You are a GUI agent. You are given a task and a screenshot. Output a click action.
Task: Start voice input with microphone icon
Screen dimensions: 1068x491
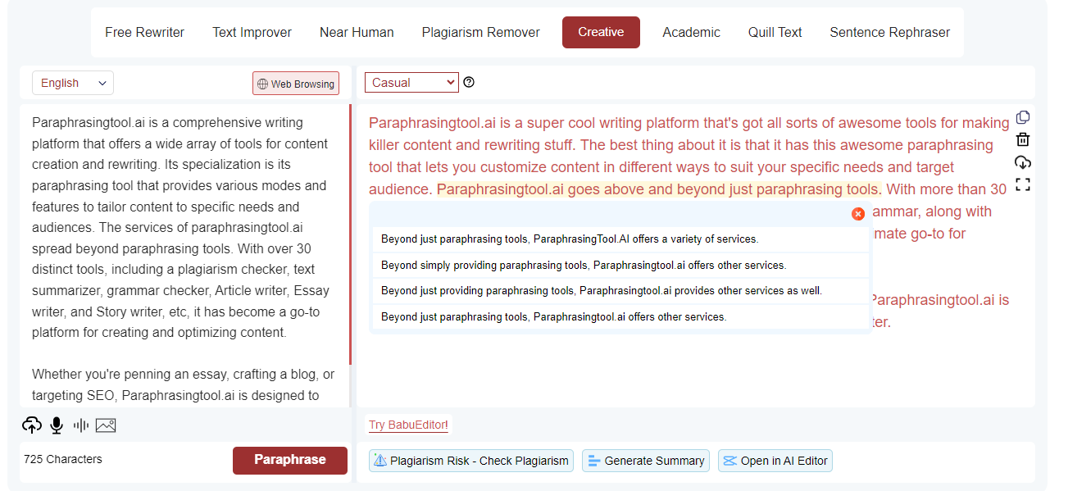coord(57,425)
